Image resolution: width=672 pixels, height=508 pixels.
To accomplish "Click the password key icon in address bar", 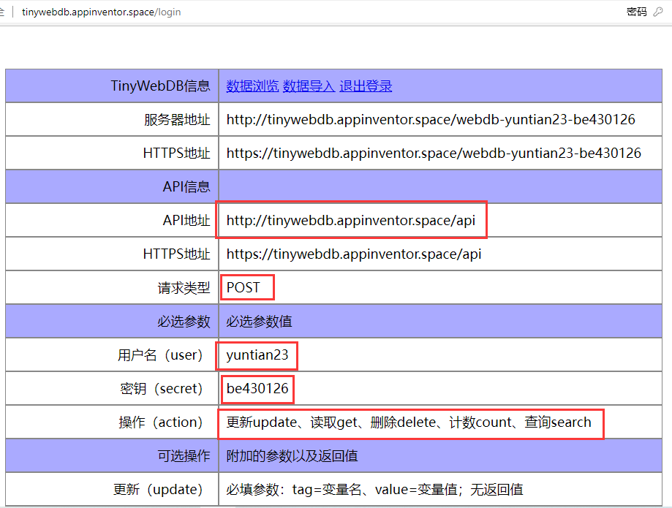I will (658, 12).
